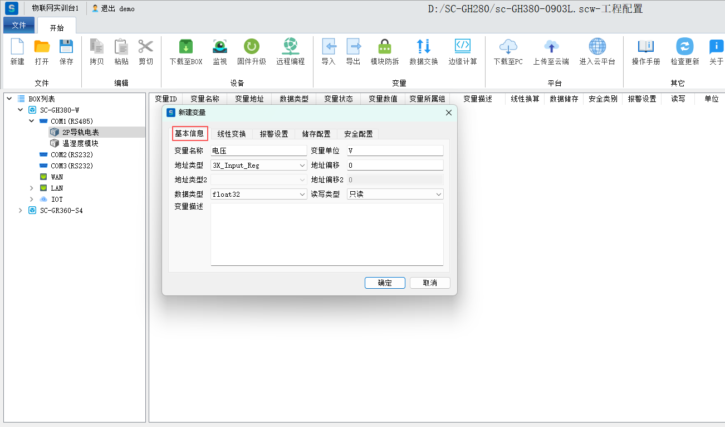
Task: Open the 监视 monitor tool
Action: pos(220,47)
